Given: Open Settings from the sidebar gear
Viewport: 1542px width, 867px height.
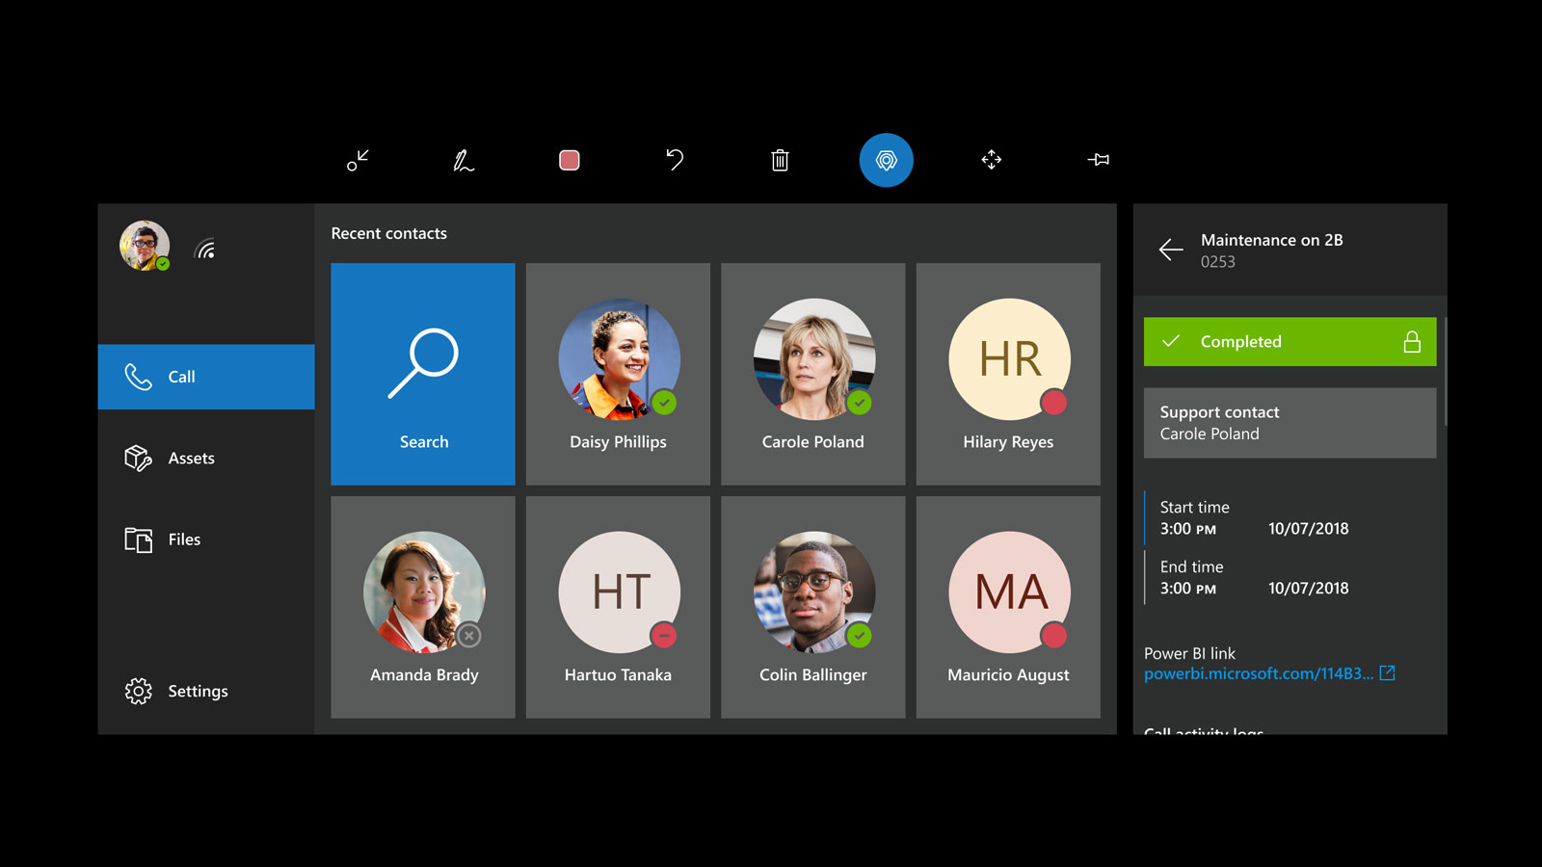Looking at the screenshot, I should tap(197, 691).
